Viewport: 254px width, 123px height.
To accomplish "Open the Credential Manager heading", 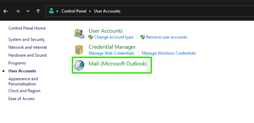I will click(112, 47).
